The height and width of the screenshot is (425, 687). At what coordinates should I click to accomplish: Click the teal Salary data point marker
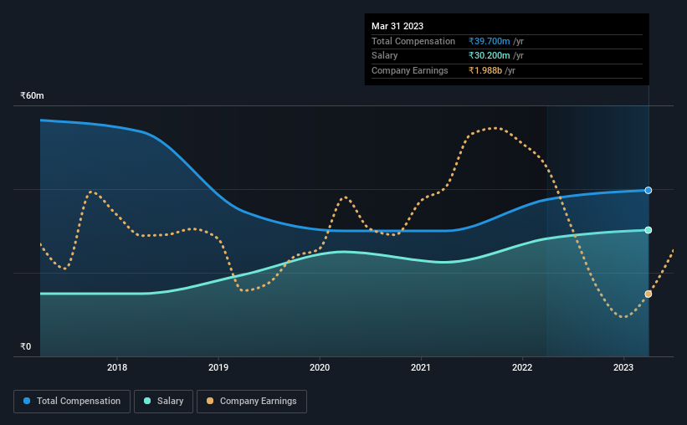pos(648,230)
